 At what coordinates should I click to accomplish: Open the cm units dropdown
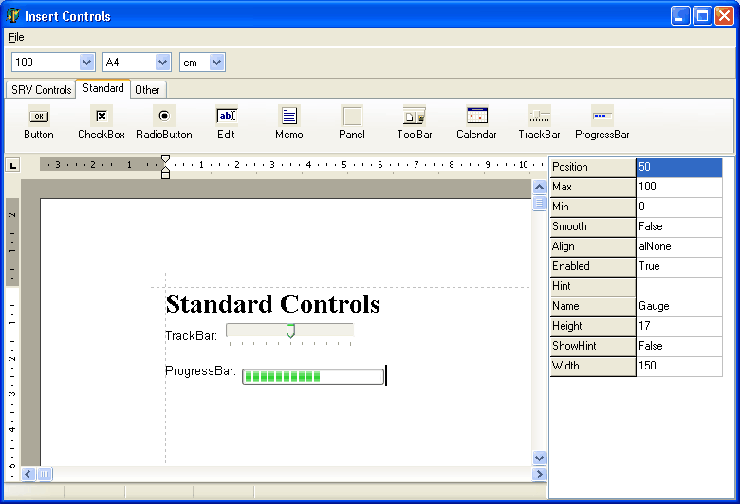click(217, 63)
